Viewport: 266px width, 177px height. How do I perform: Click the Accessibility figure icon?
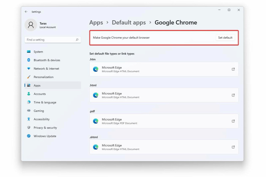point(29,119)
